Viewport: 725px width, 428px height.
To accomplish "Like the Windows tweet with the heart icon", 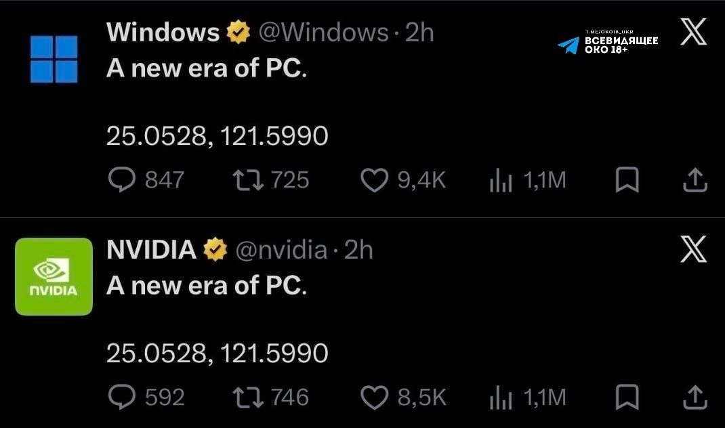I will coord(374,180).
